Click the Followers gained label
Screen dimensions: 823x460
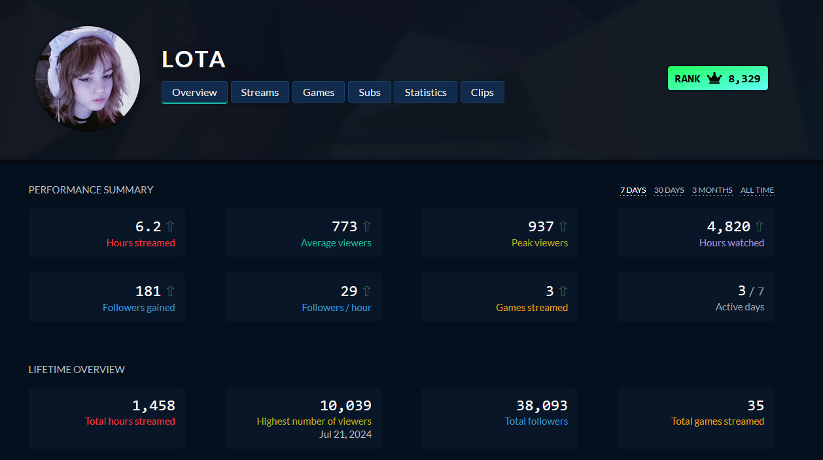(139, 307)
